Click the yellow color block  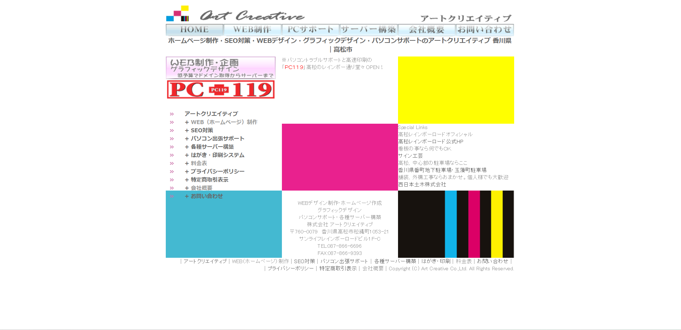[456, 90]
